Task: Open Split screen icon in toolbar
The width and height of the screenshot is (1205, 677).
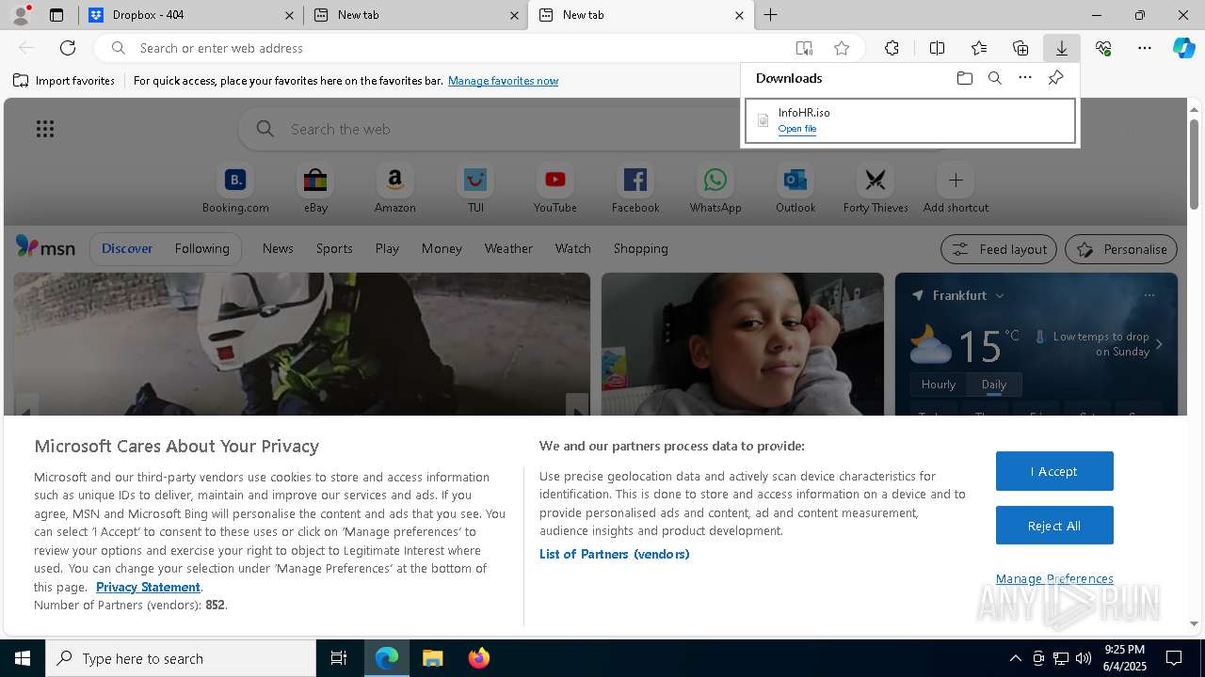Action: pyautogui.click(x=937, y=48)
